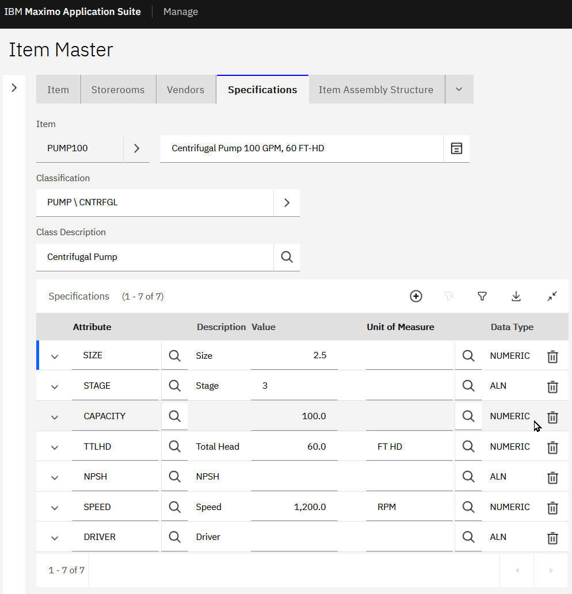
Task: Switch to the Vendors tab
Action: tap(186, 89)
